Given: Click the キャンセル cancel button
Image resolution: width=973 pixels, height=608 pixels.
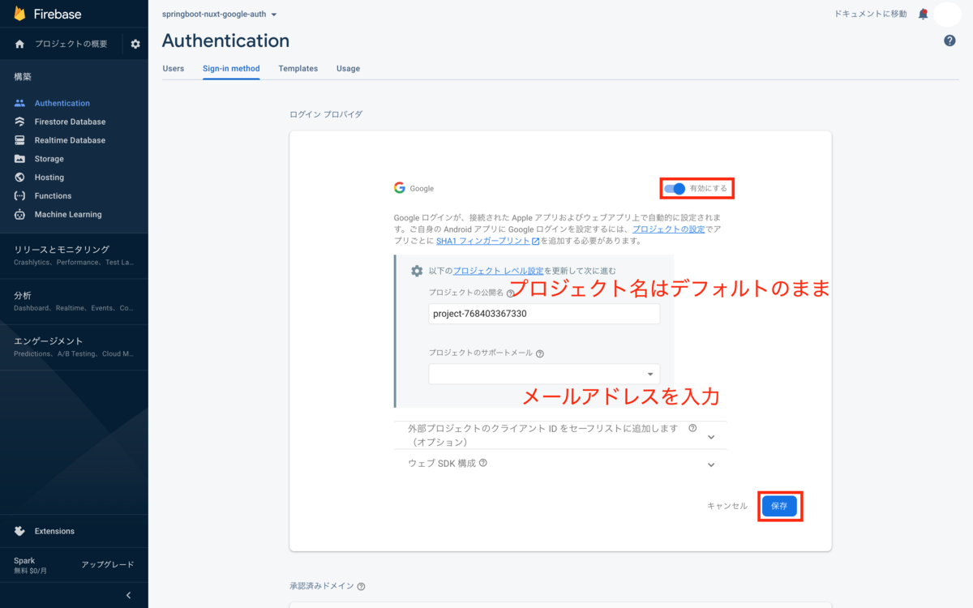Looking at the screenshot, I should 727,506.
